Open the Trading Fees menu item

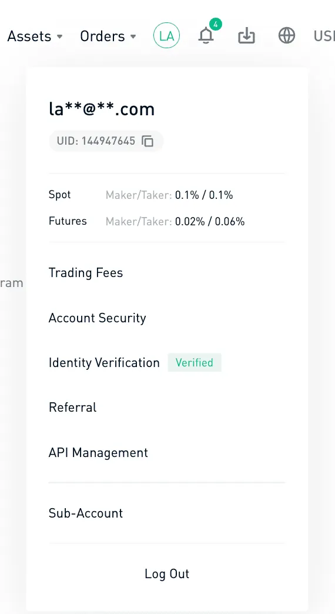pyautogui.click(x=86, y=272)
